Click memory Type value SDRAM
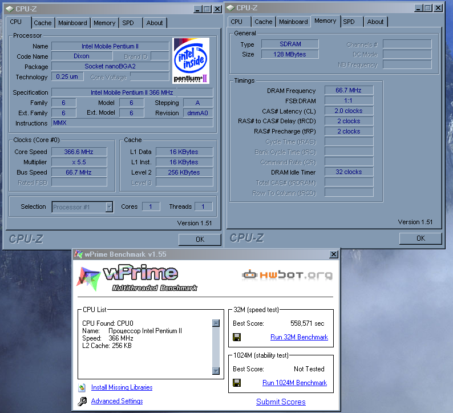The height and width of the screenshot is (413, 453). coord(290,44)
